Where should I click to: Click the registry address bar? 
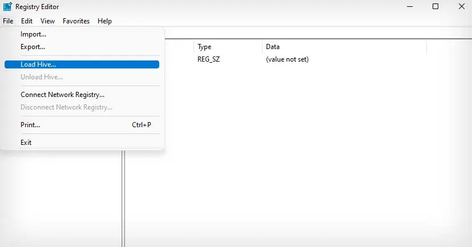pyautogui.click(x=318, y=34)
